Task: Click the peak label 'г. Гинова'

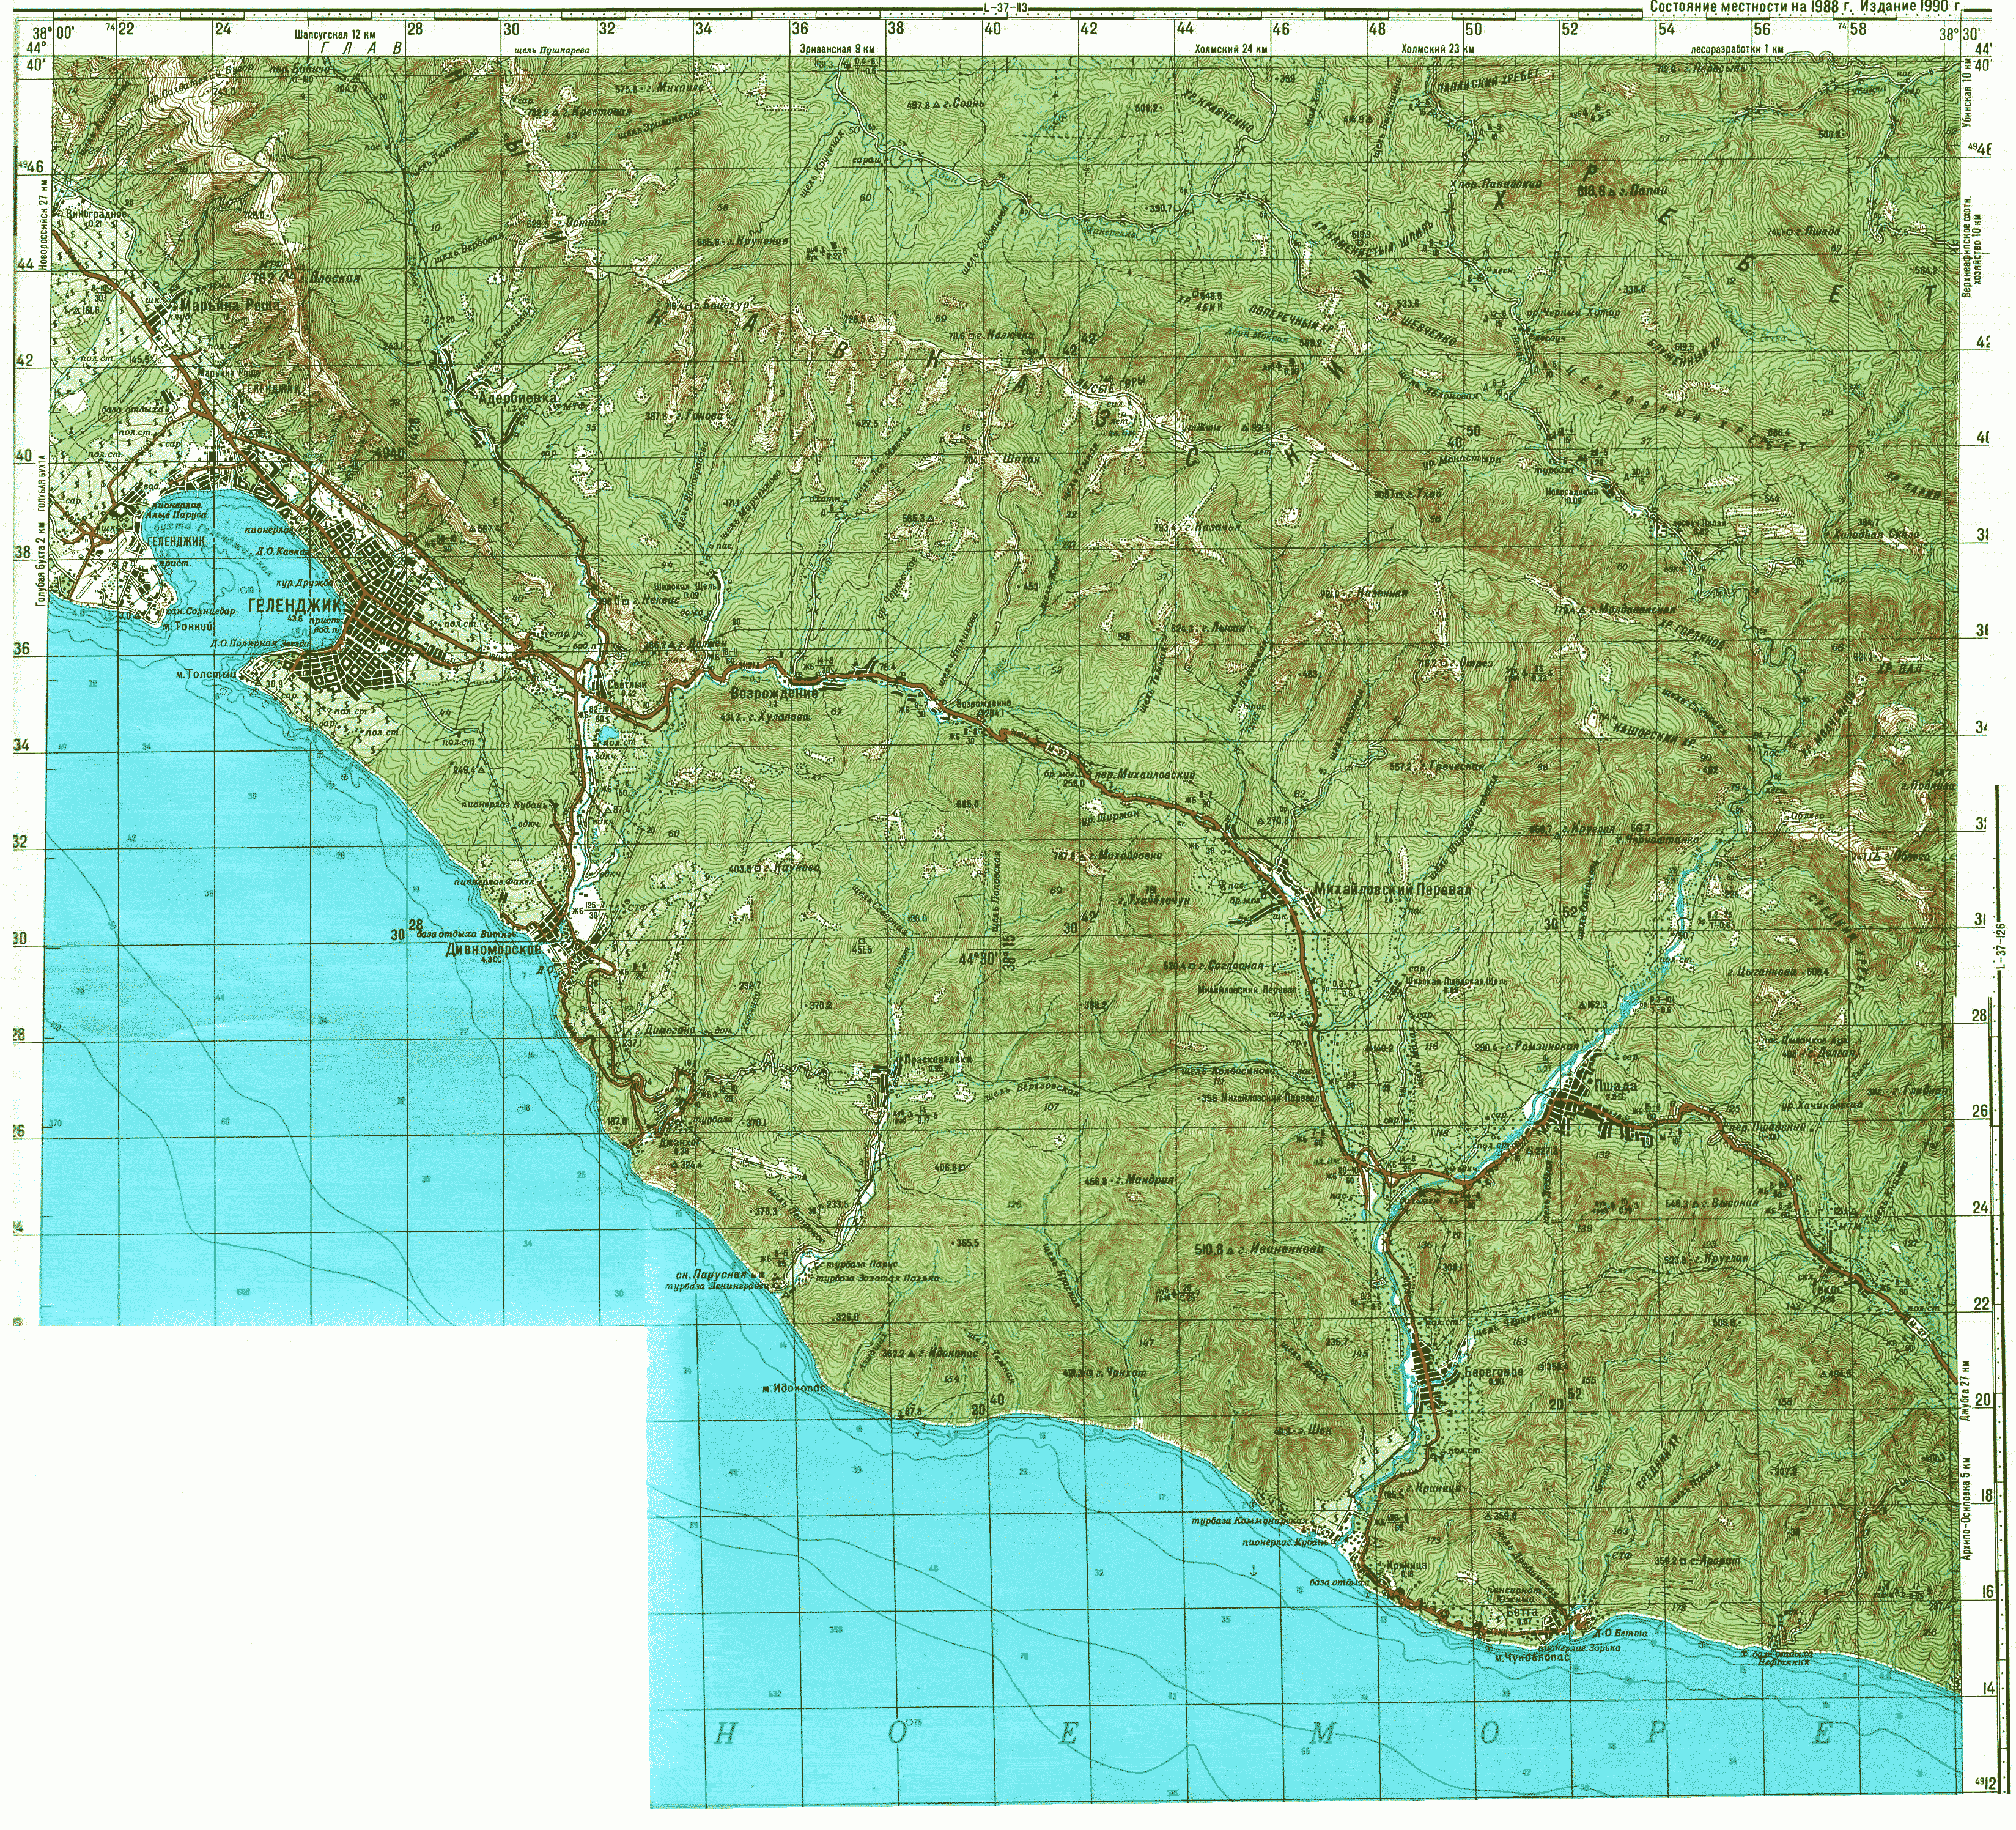Action: (x=699, y=415)
